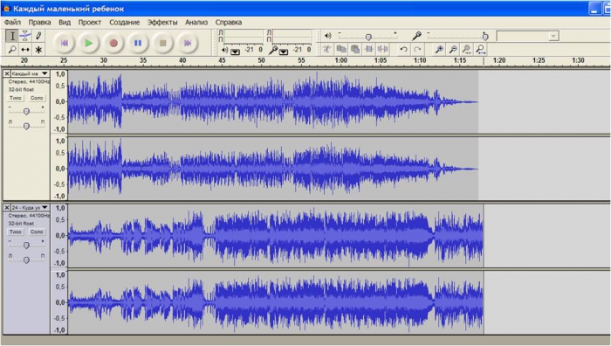Select the Multi-tool asterisk mode

point(38,50)
